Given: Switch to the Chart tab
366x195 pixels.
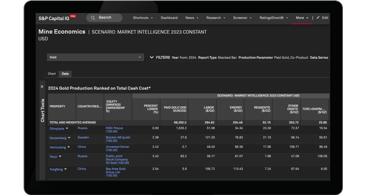Looking at the screenshot, I should [x=52, y=74].
